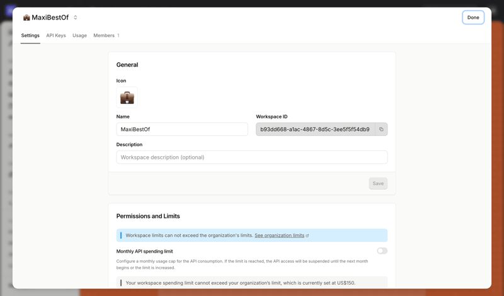This screenshot has height=296, width=504.
Task: Focus the workspace Name input field
Action: (x=182, y=130)
